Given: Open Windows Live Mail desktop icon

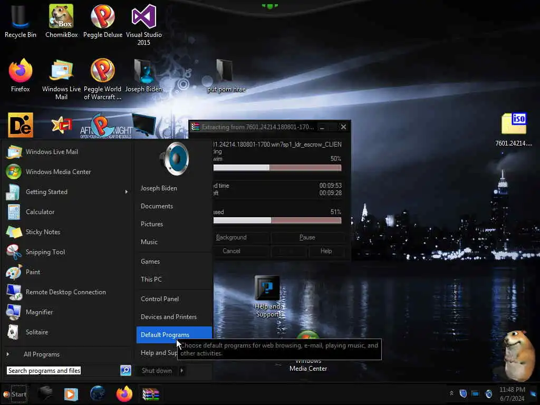Looking at the screenshot, I should pos(61,79).
